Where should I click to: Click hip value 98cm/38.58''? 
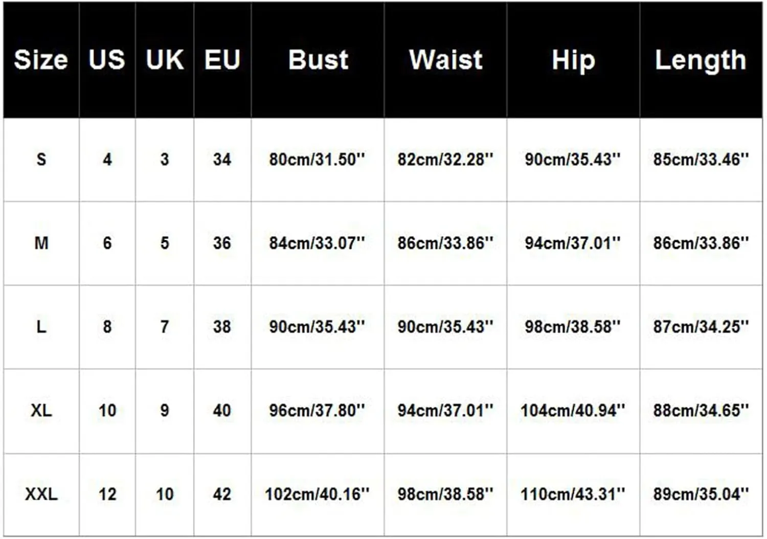pyautogui.click(x=573, y=327)
